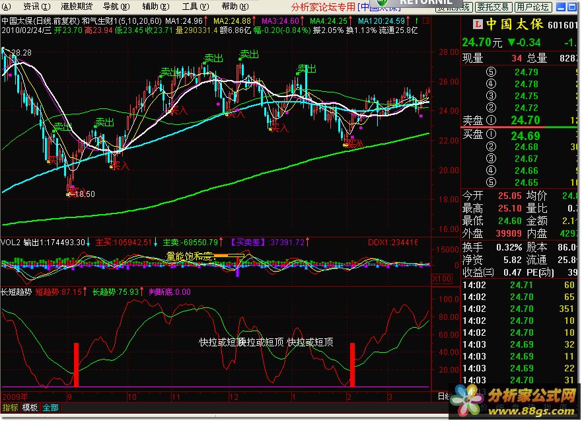Select the buy price 24.66
Image resolution: width=582 pixels, height=421 pixels.
[x=526, y=171]
